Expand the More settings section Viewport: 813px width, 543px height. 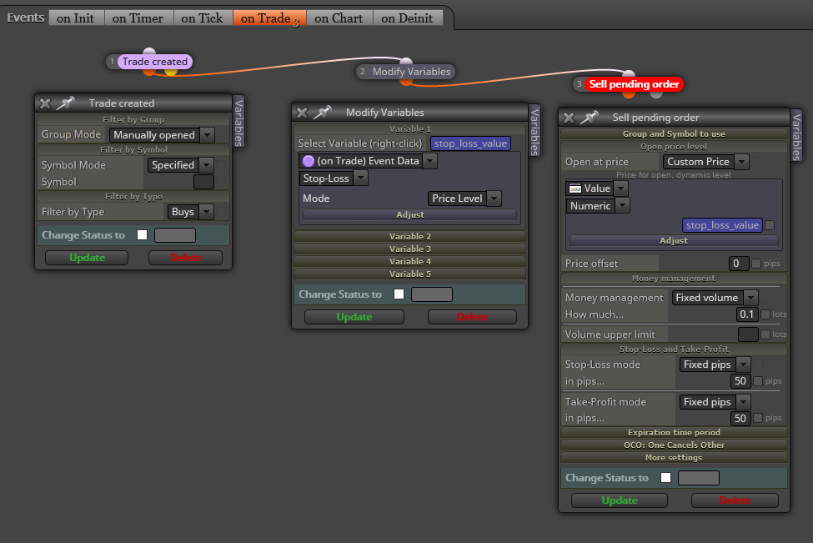coord(674,457)
